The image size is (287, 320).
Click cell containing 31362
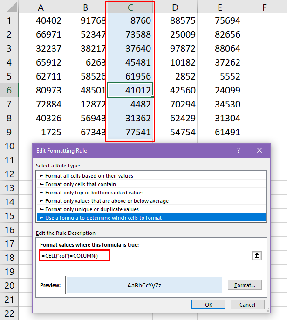(x=130, y=118)
